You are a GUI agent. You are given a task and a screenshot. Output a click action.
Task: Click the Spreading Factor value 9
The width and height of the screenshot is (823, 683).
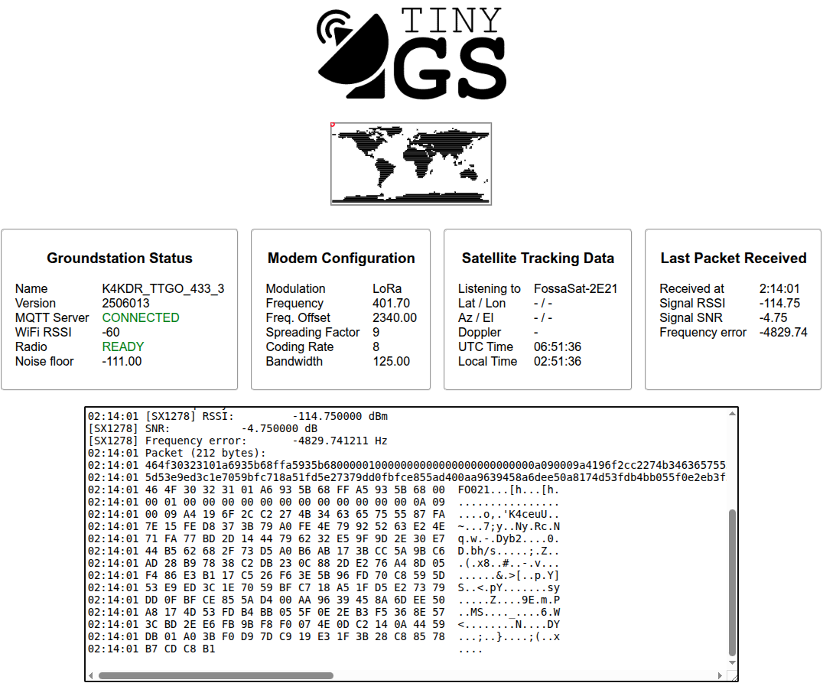click(x=376, y=332)
